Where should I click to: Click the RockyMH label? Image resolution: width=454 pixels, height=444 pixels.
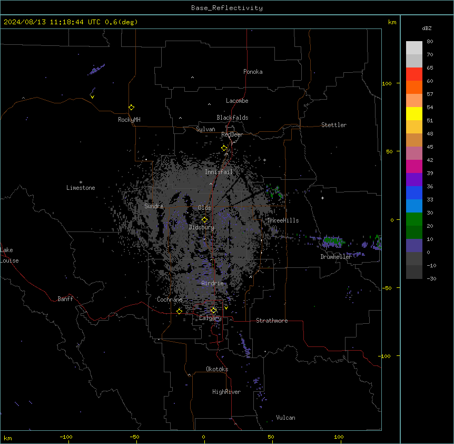click(x=129, y=120)
